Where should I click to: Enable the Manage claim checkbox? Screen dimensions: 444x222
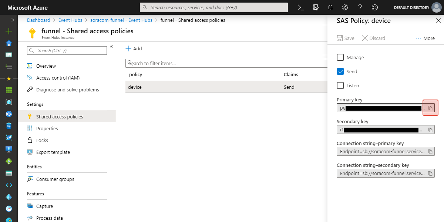(340, 58)
